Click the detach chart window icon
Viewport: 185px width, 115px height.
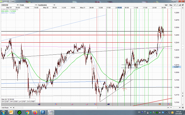[x=183, y=5]
